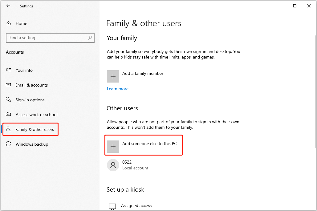Open Add someone else to this PC
Screen dimensions: 317x211
click(144, 145)
